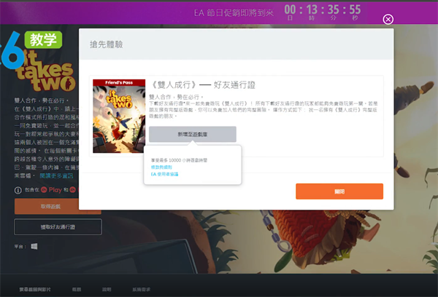Click the It Takes Two logo on the game page
This screenshot has height=297, width=438.
(x=45, y=71)
